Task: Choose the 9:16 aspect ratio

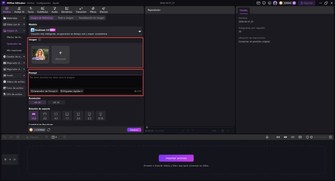Action: [x=100, y=115]
